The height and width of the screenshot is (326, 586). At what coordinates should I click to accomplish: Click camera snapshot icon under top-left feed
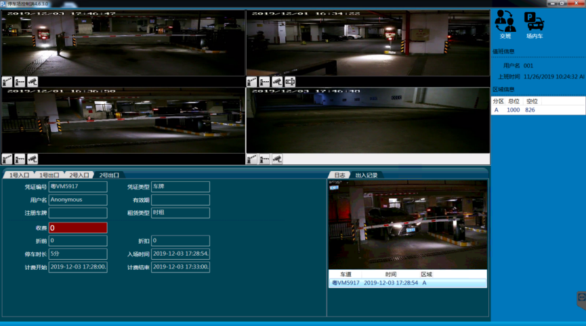pyautogui.click(x=32, y=81)
